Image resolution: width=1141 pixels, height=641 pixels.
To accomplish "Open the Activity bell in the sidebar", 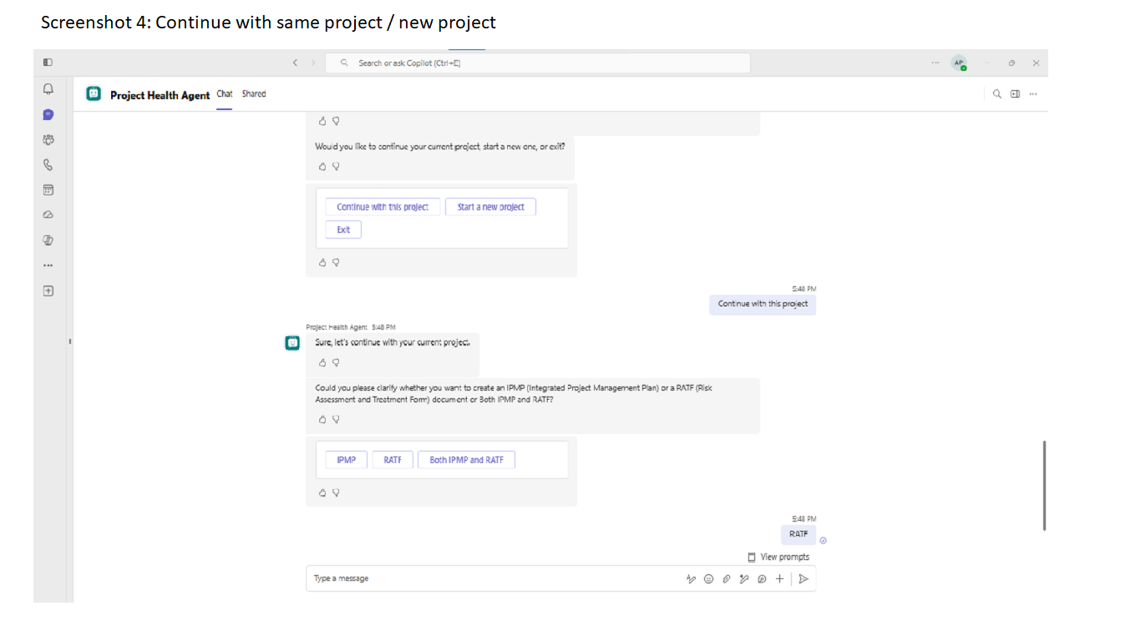I will 48,88.
